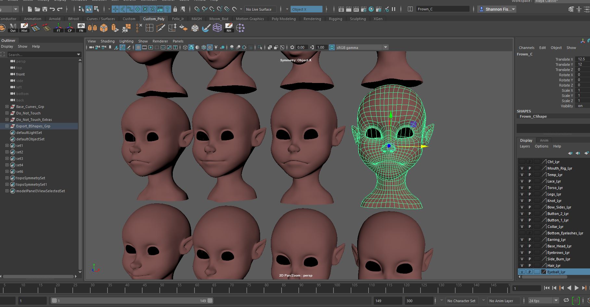Save the scene with the disk icon
The width and height of the screenshot is (590, 307).
click(x=45, y=9)
